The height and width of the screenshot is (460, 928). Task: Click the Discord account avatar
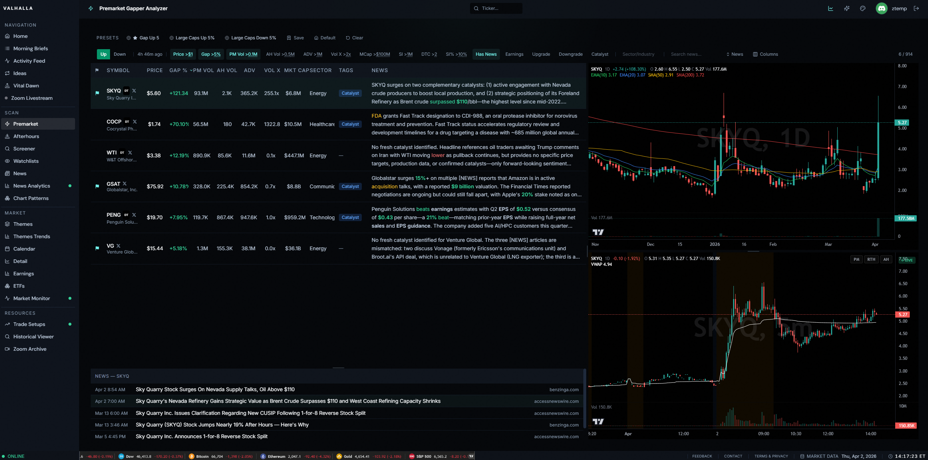tap(881, 8)
